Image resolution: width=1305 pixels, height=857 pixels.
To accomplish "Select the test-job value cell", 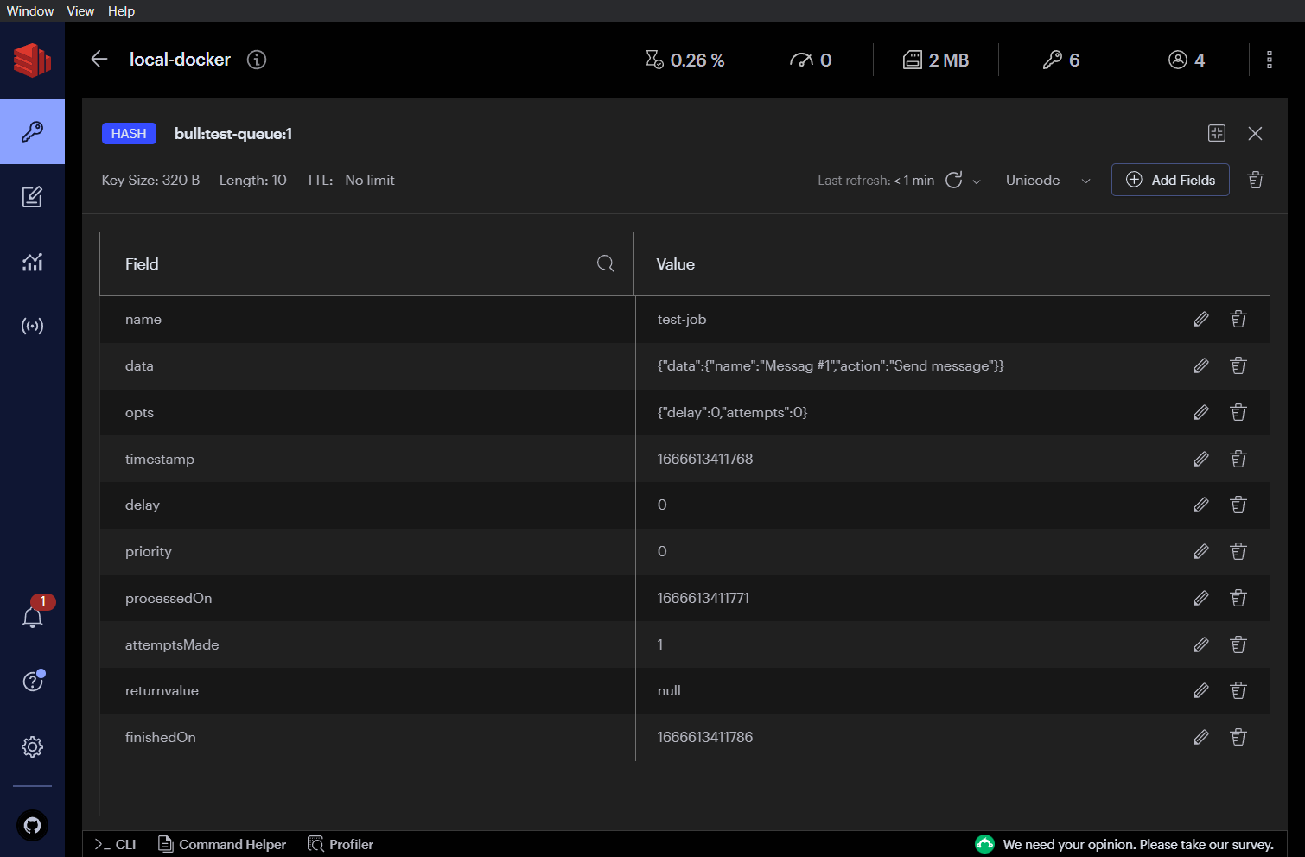I will (682, 319).
